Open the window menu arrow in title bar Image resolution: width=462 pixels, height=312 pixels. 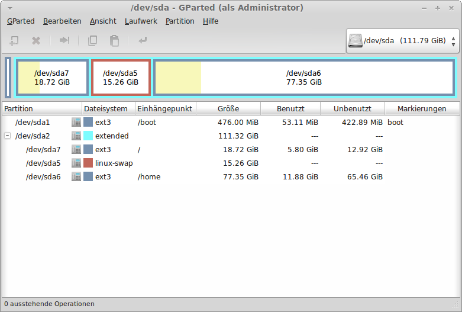point(9,8)
